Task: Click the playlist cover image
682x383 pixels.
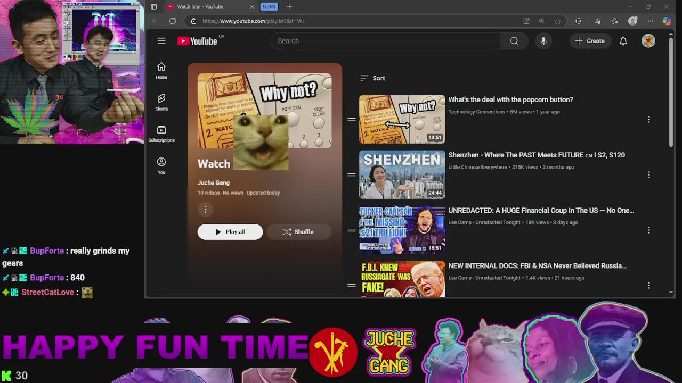Action: [265, 111]
